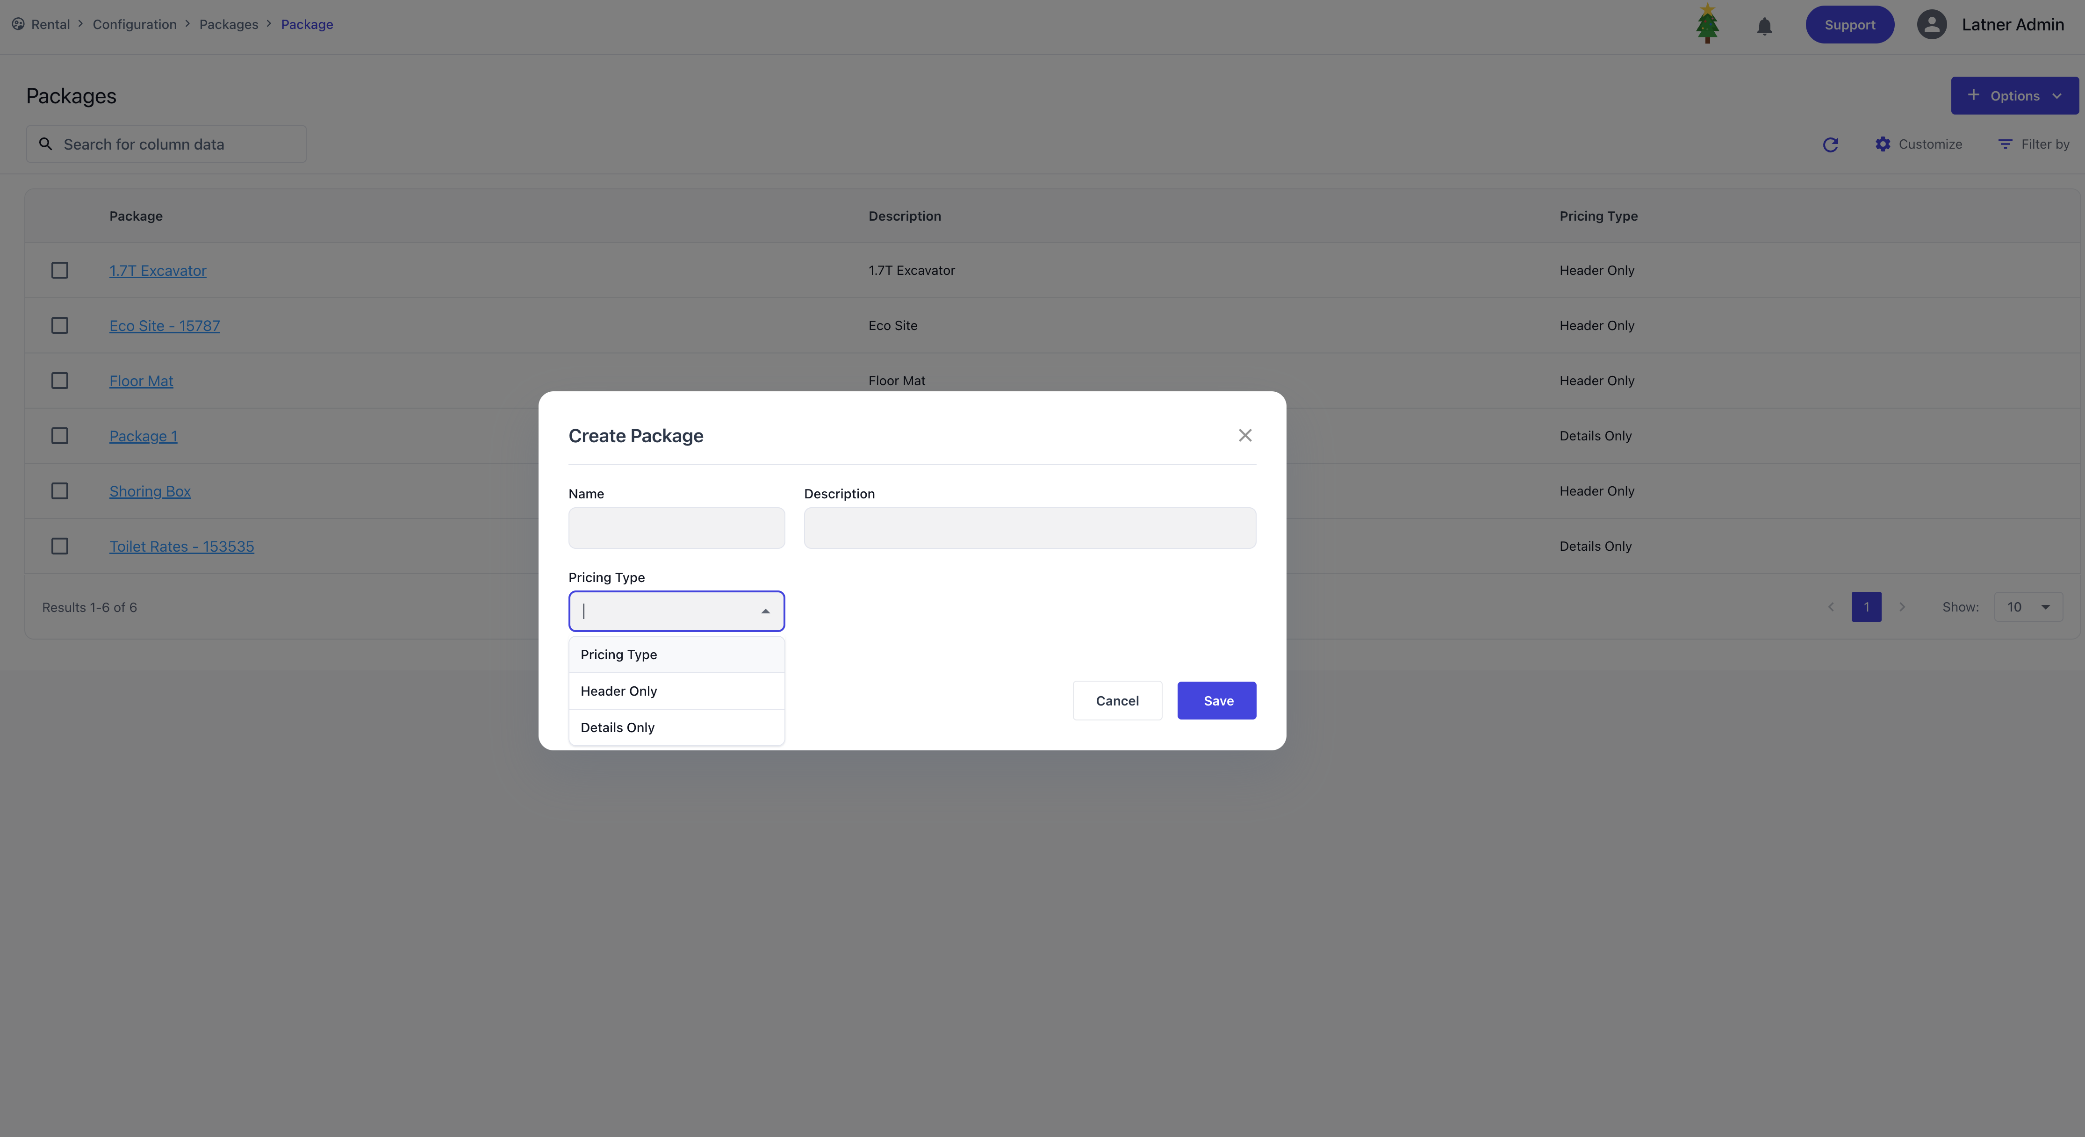The image size is (2085, 1137).
Task: Click the notification bell icon
Action: 1764,26
